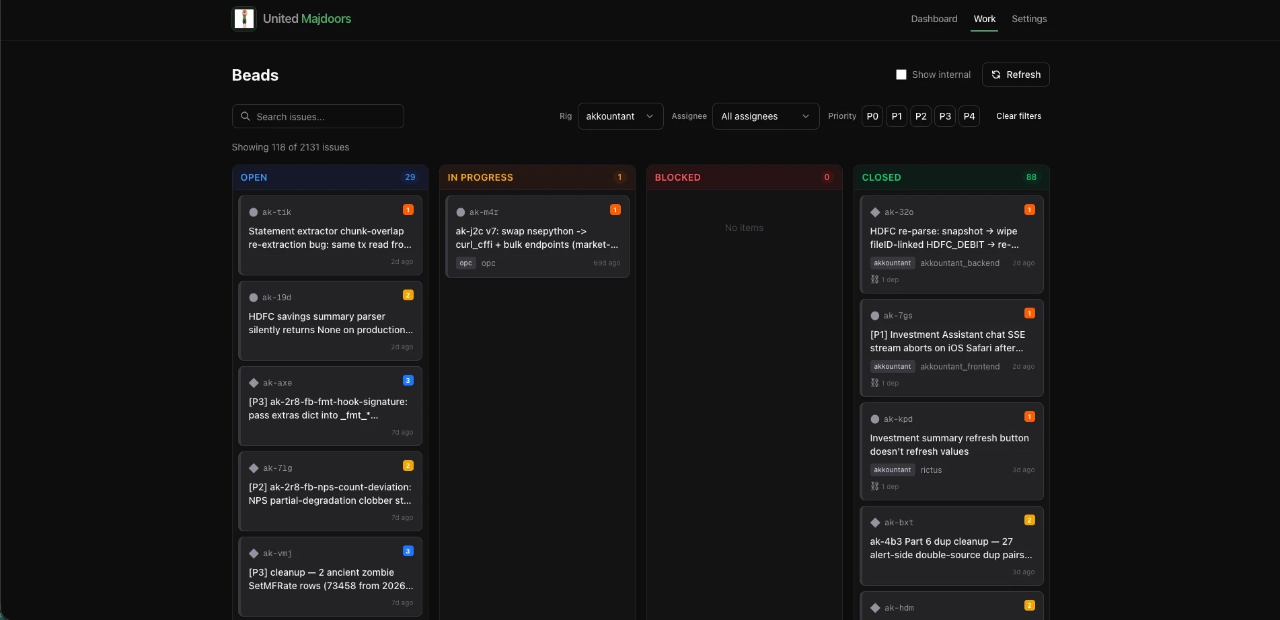The width and height of the screenshot is (1280, 620).
Task: Click status circle icon on ak-19d card
Action: pyautogui.click(x=254, y=298)
